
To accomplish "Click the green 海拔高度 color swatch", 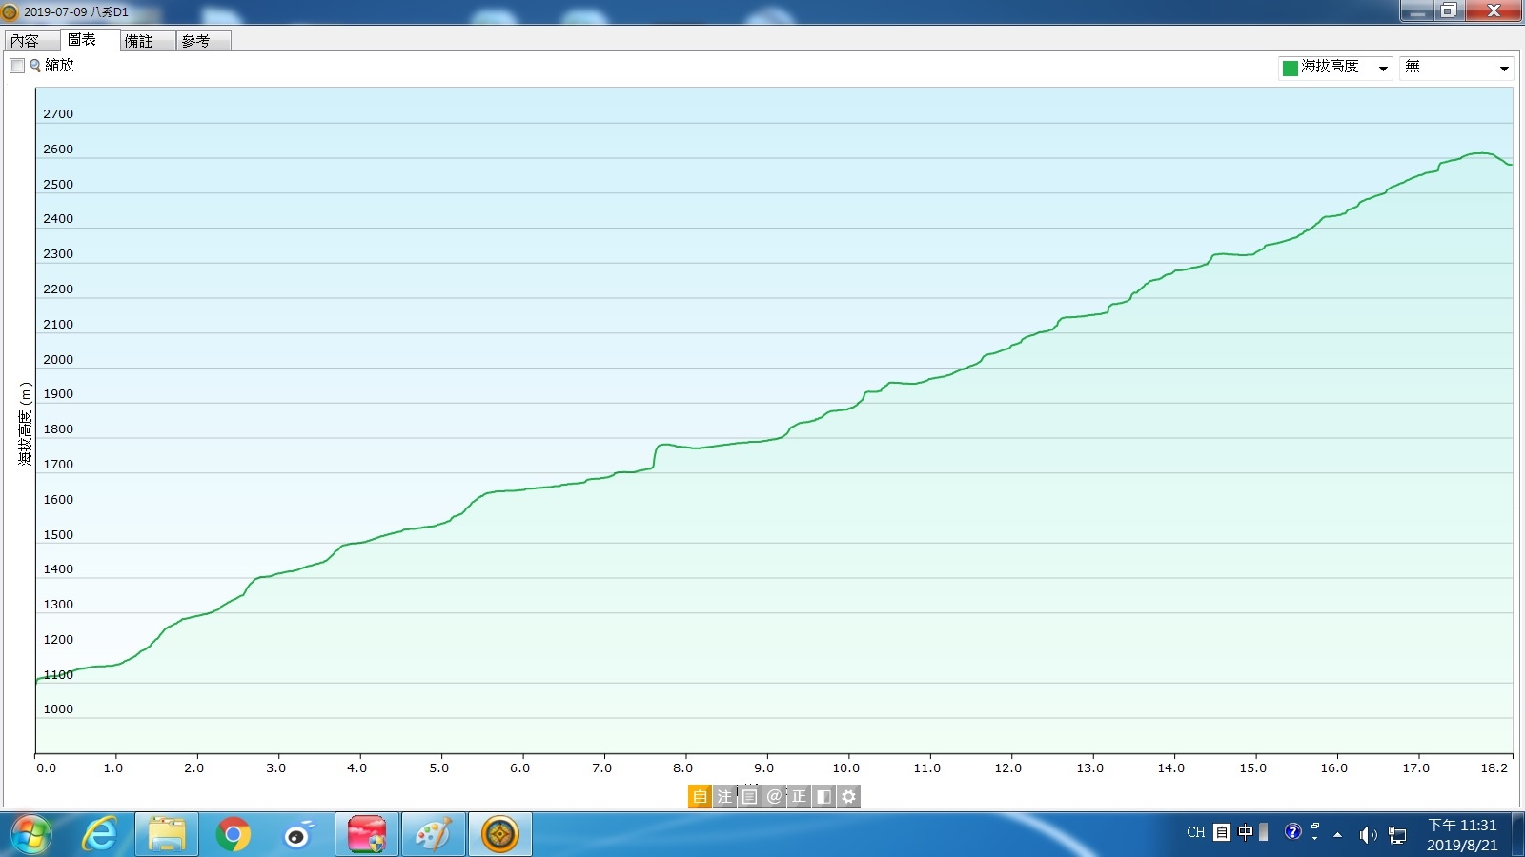I will [1291, 68].
